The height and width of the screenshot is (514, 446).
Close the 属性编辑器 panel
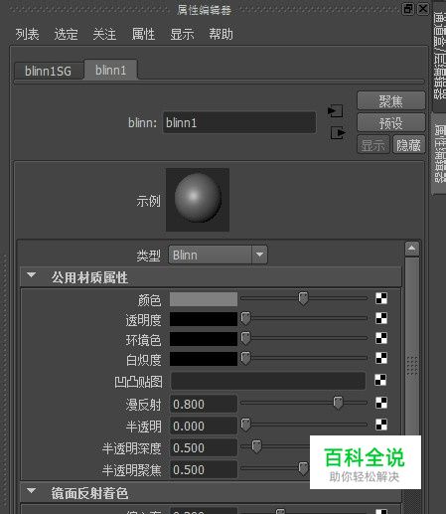(x=423, y=8)
